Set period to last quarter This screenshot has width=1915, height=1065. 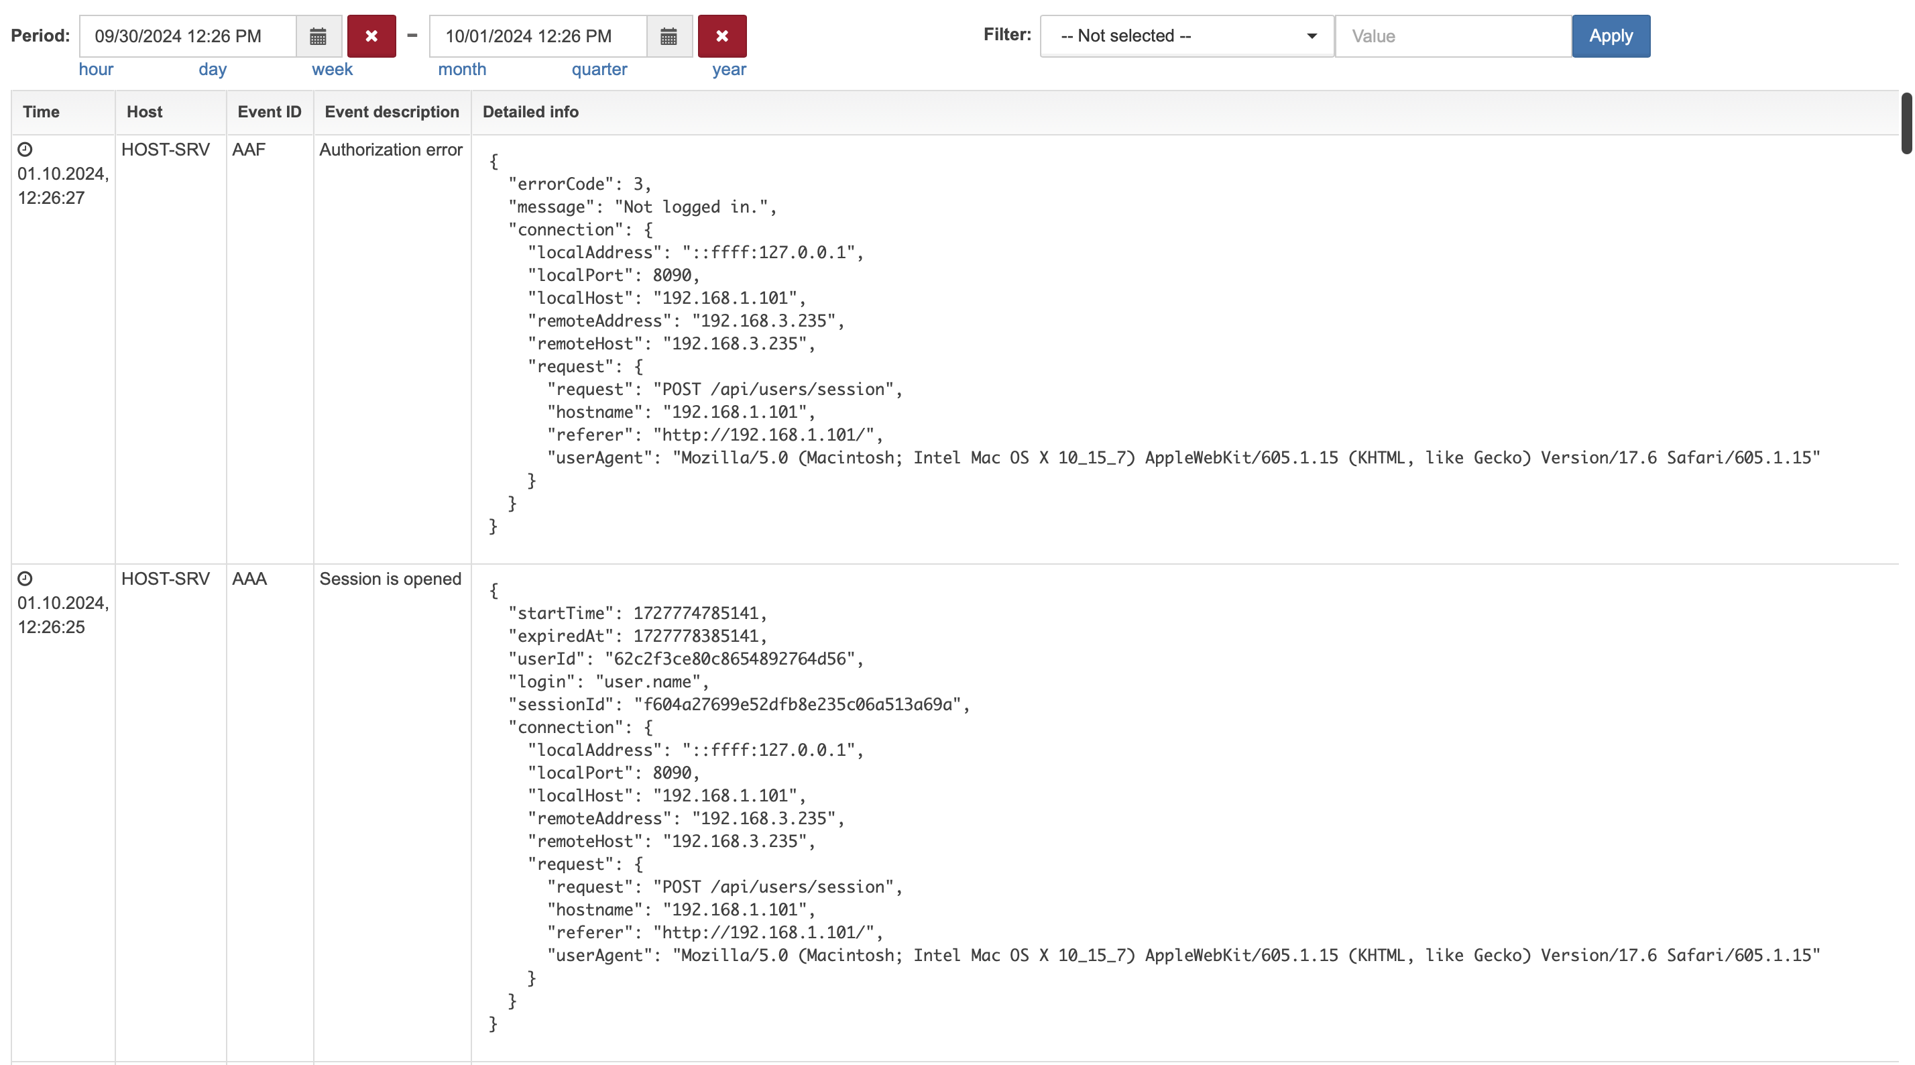pos(599,69)
